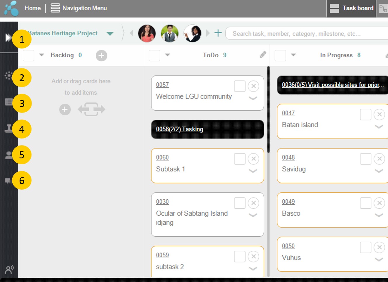Switch to the hierarchy view icon beside Task board
This screenshot has width=388, height=282.
point(383,8)
